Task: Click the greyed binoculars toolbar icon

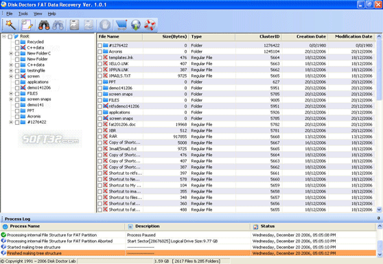Action: point(58,25)
